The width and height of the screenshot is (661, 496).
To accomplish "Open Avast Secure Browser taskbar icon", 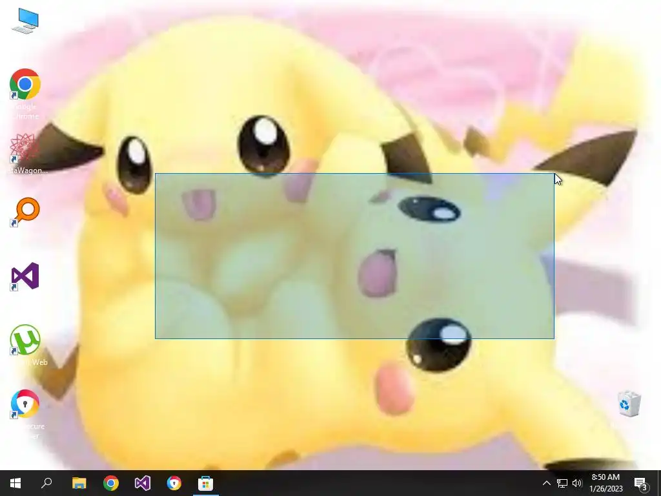I will click(x=174, y=483).
